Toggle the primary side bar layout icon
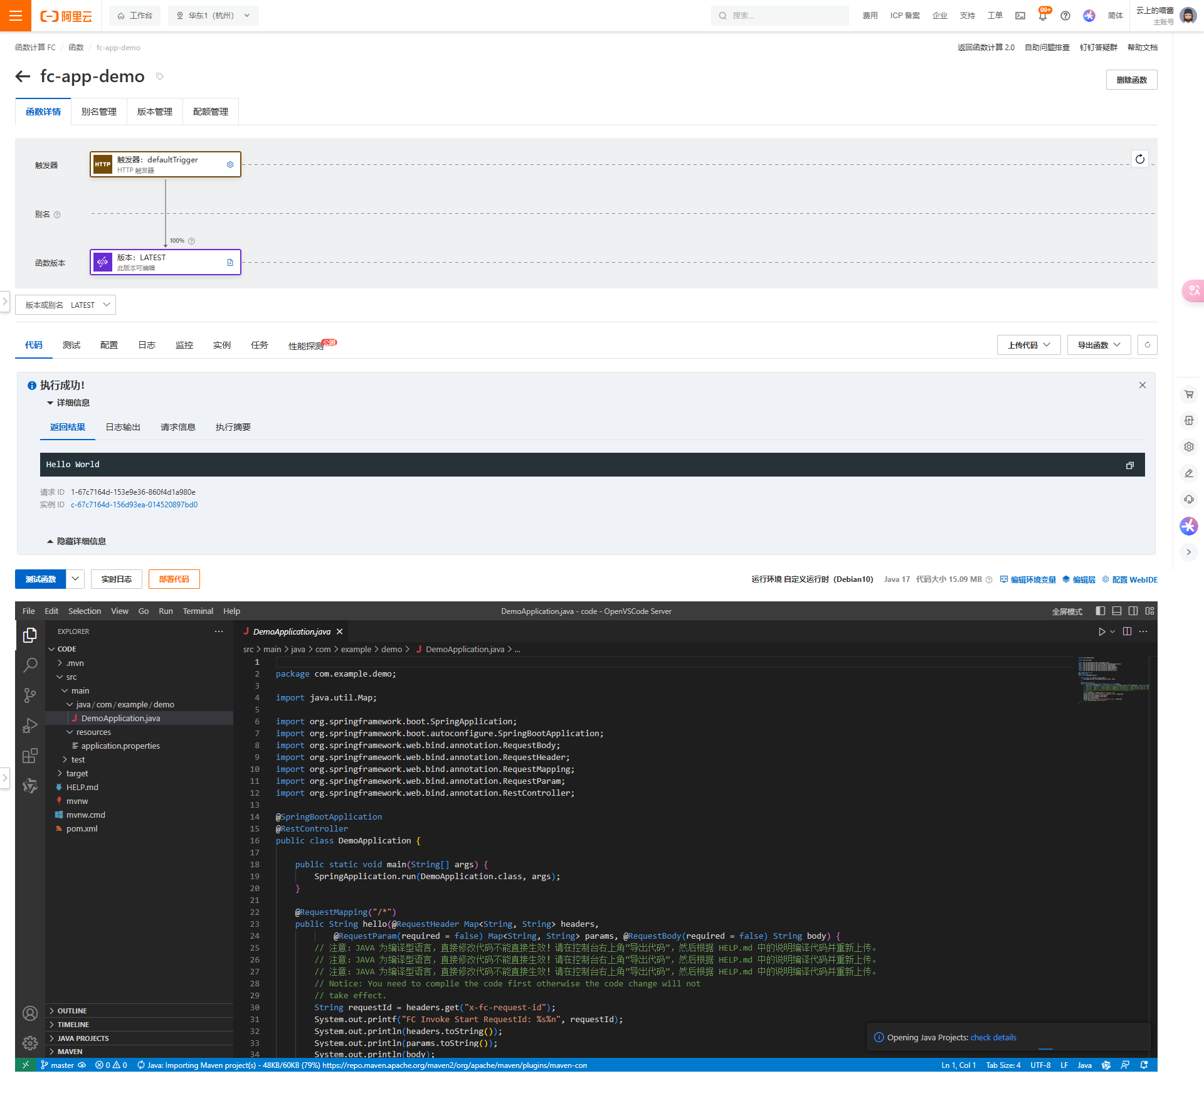Screen dimensions: 1204x1098 1101,611
